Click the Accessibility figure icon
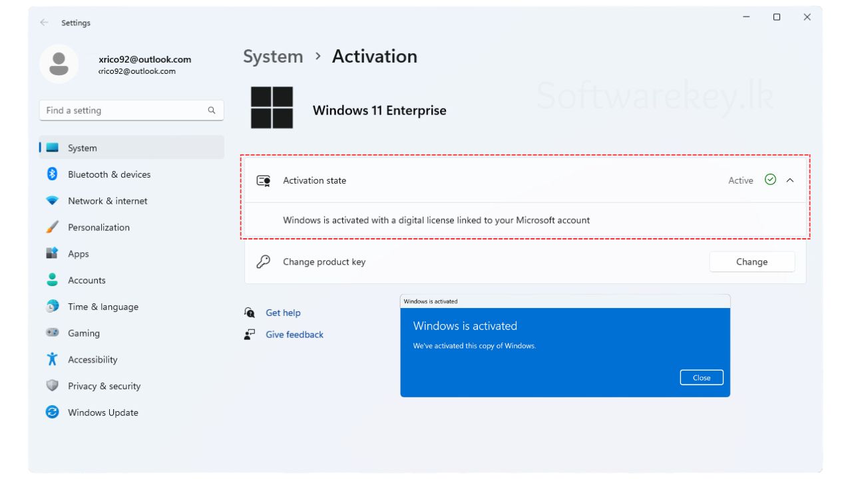The width and height of the screenshot is (852, 479). coord(52,359)
